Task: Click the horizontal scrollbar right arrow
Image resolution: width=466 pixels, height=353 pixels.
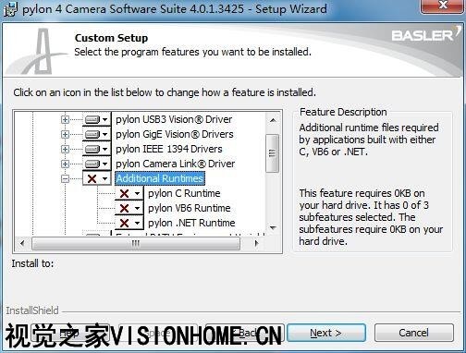Action: point(256,243)
